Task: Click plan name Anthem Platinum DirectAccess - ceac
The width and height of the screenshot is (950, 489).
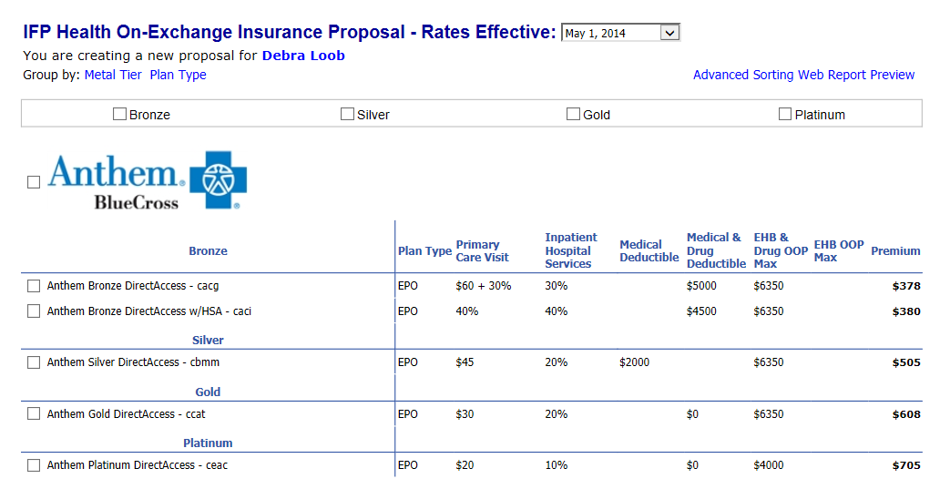Action: (x=137, y=465)
